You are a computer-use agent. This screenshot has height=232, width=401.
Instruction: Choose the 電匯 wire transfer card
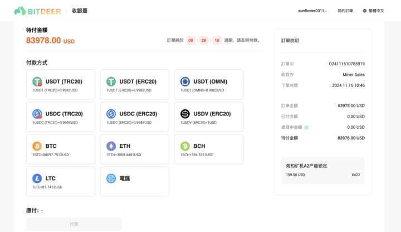coord(135,181)
